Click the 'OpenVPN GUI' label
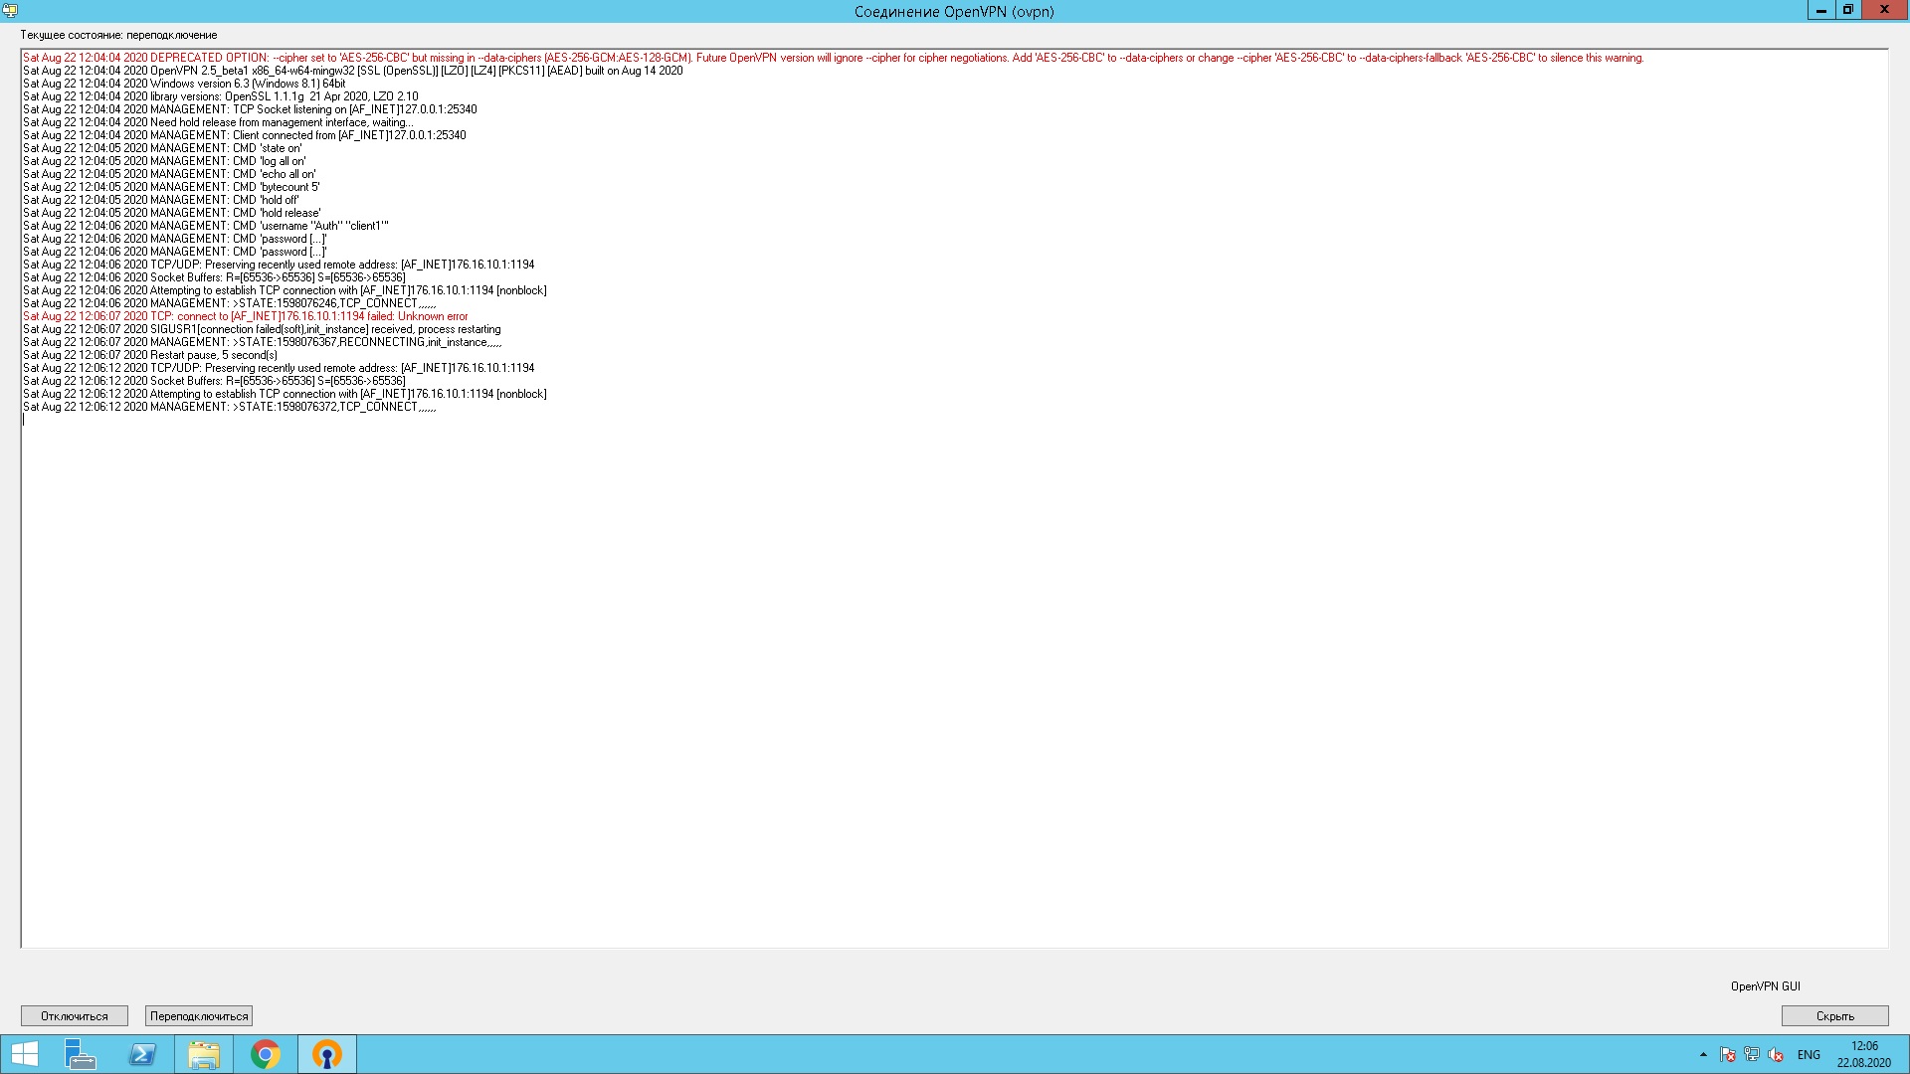Screen dimensions: 1910x1074 [x=1765, y=986]
